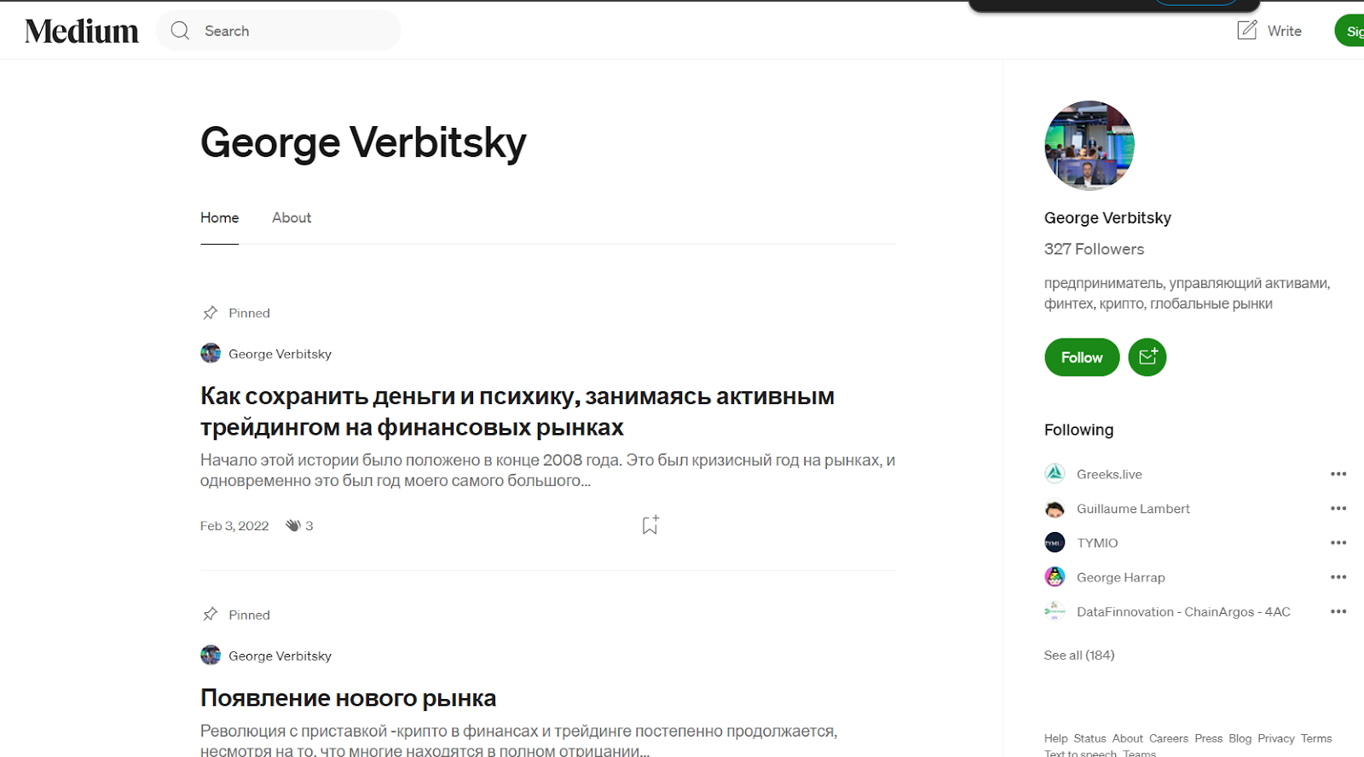Click the 'Following' section heading
1364x757 pixels.
(x=1078, y=430)
